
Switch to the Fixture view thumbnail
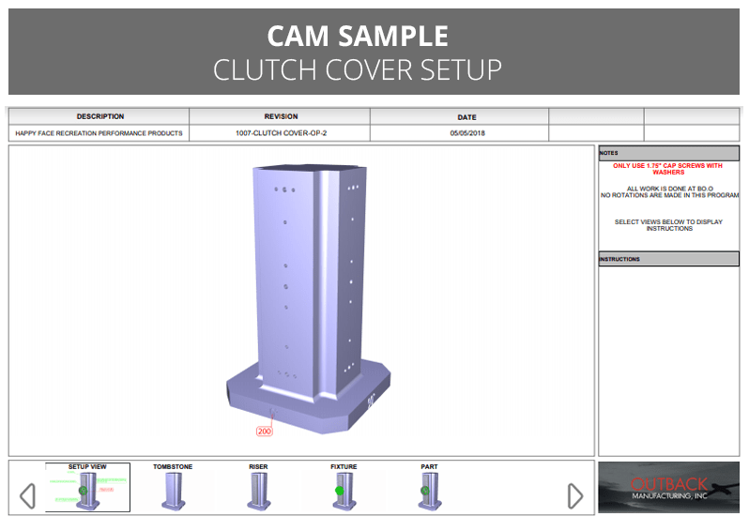point(344,490)
